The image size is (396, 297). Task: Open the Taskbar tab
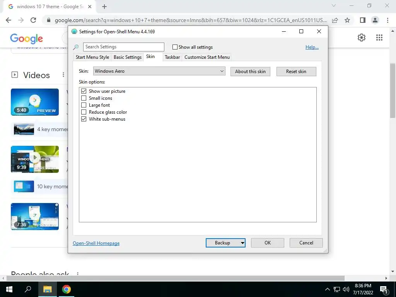pos(172,57)
